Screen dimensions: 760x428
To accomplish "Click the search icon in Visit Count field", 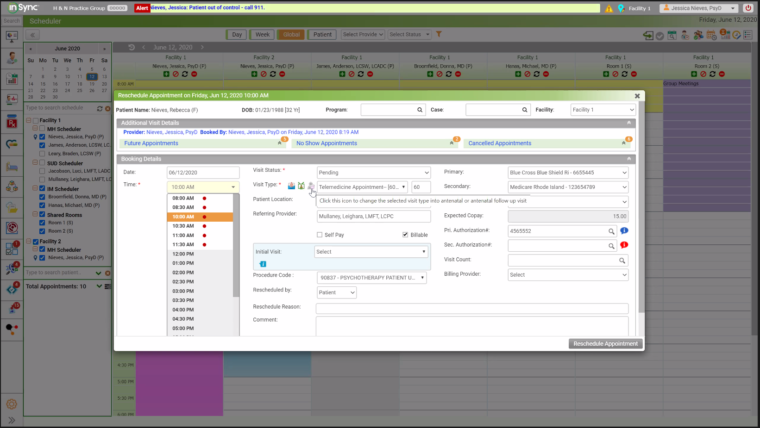I will [x=622, y=261].
